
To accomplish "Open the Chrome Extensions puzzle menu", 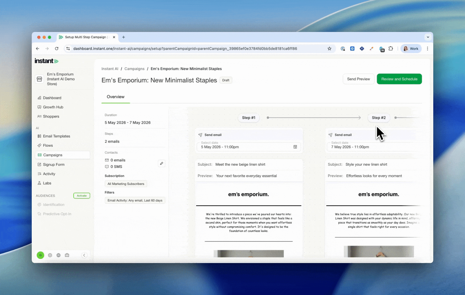I will (x=391, y=49).
